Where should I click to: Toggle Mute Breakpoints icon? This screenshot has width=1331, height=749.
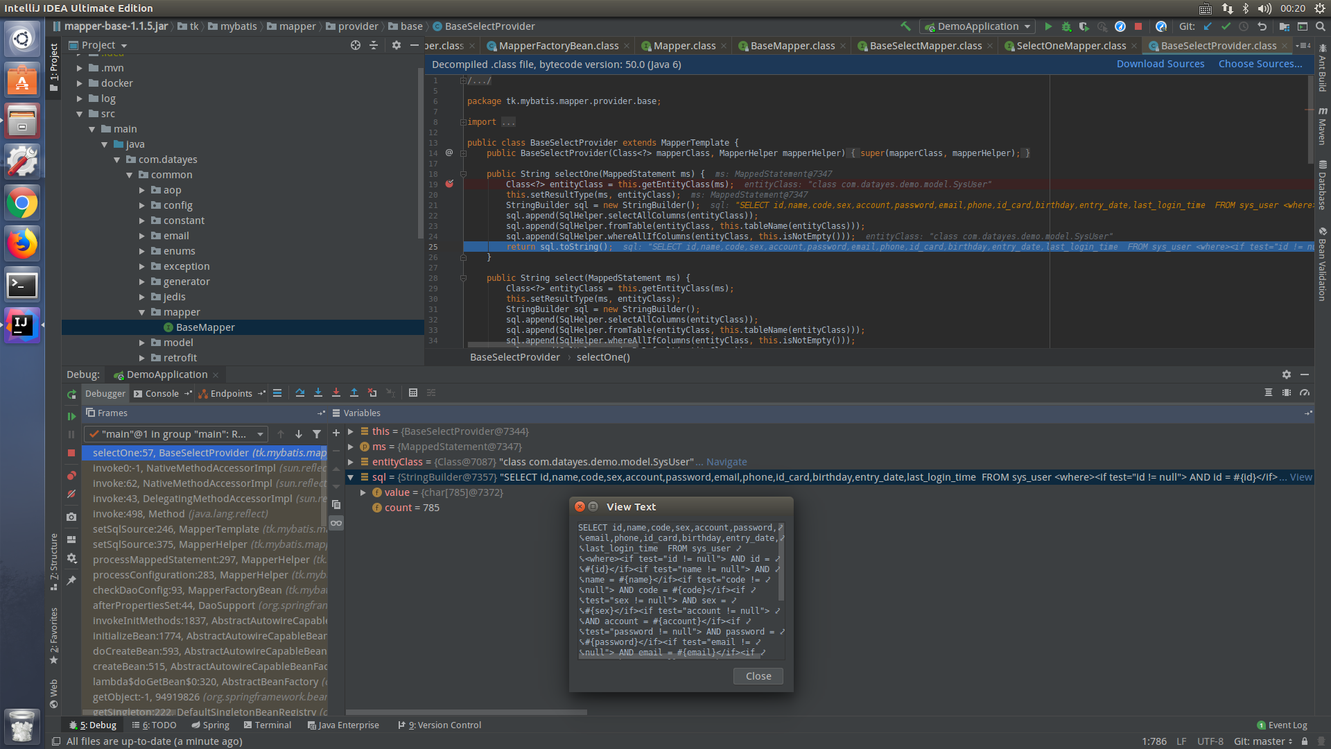pos(71,494)
